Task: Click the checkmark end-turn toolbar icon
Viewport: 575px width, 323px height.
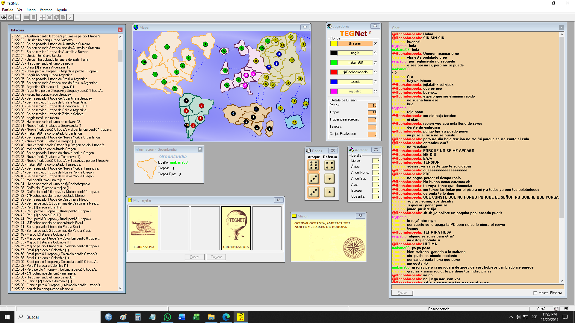Action: point(70,17)
